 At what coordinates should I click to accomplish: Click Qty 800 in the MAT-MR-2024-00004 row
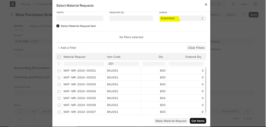click(x=163, y=91)
